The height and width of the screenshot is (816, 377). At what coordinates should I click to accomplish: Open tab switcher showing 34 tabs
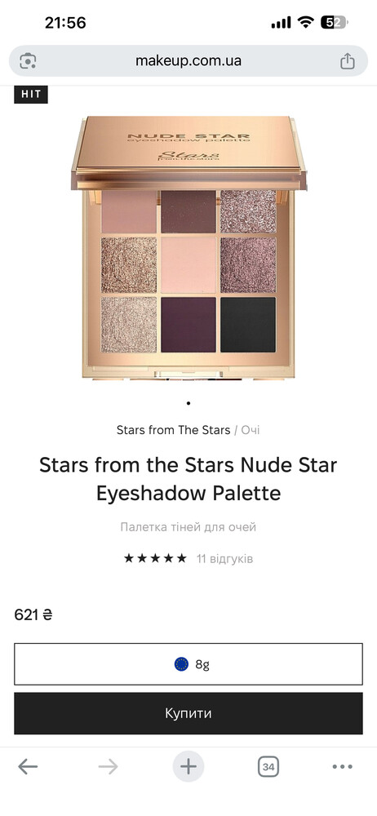(x=268, y=766)
